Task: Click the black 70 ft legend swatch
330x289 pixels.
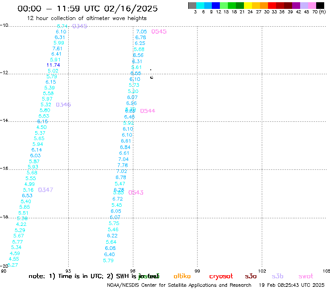Action: [320, 5]
